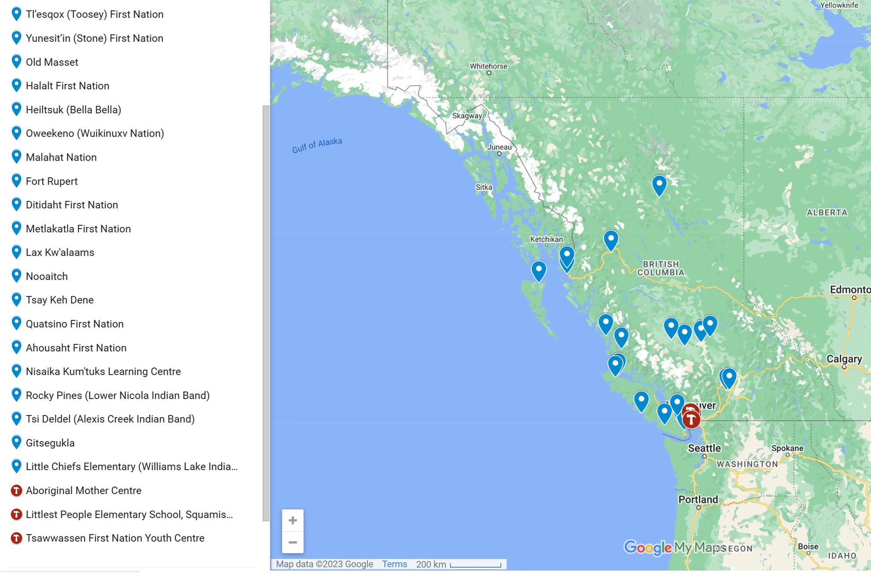The image size is (871, 573).
Task: Select Tsay Keh Dene list entry
Action: [59, 300]
